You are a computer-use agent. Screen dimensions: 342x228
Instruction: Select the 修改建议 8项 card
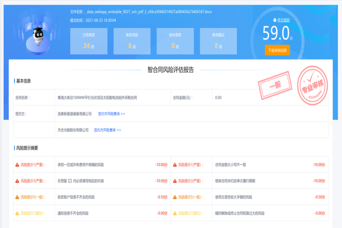pyautogui.click(x=218, y=41)
